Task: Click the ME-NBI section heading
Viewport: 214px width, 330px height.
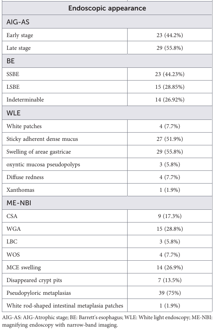Action: coord(19,203)
